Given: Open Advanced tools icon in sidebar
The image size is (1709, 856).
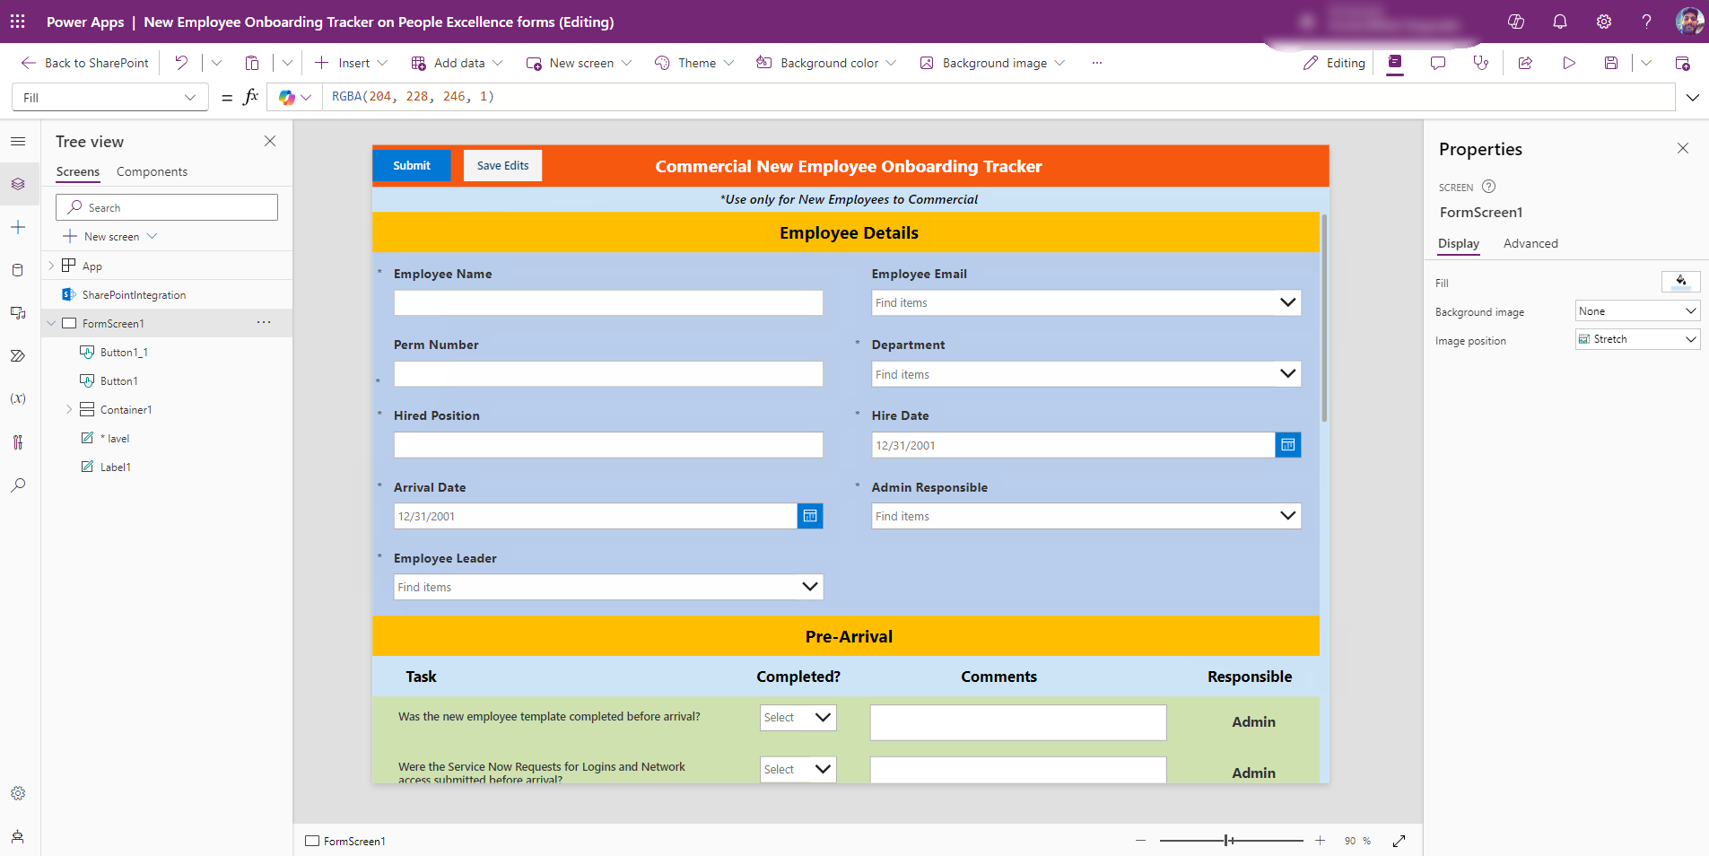Looking at the screenshot, I should point(18,442).
